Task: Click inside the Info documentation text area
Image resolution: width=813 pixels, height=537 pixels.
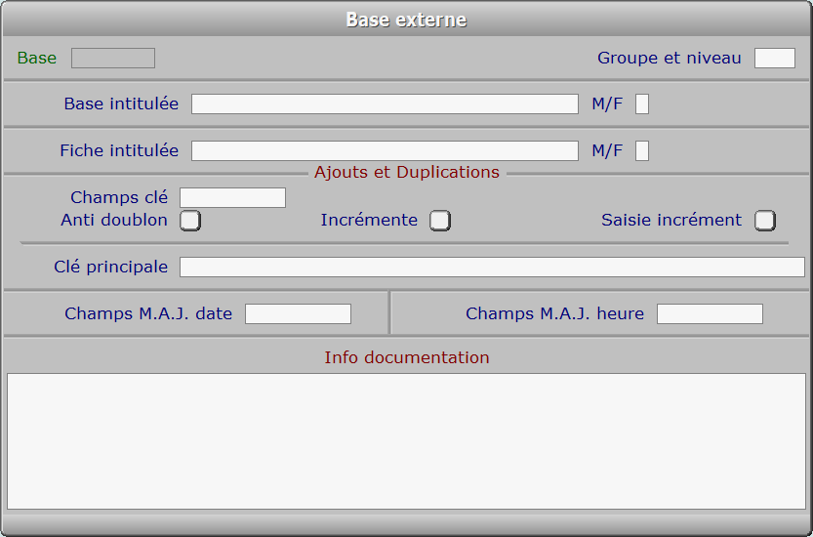Action: click(406, 441)
